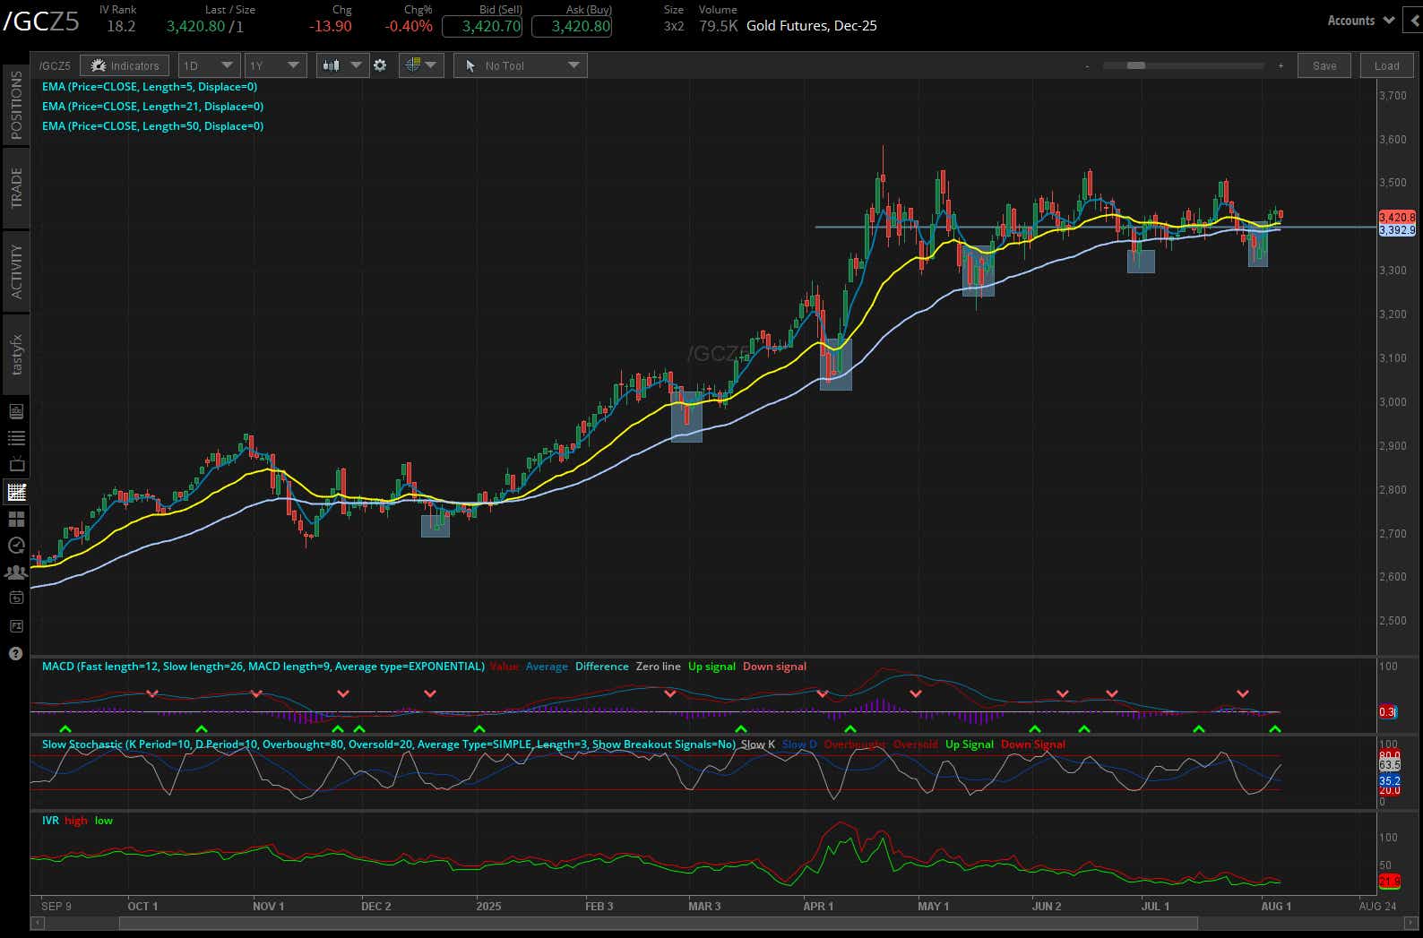Image resolution: width=1423 pixels, height=938 pixels.
Task: Click the 3,392.9 EMA price tag
Action: point(1396,230)
